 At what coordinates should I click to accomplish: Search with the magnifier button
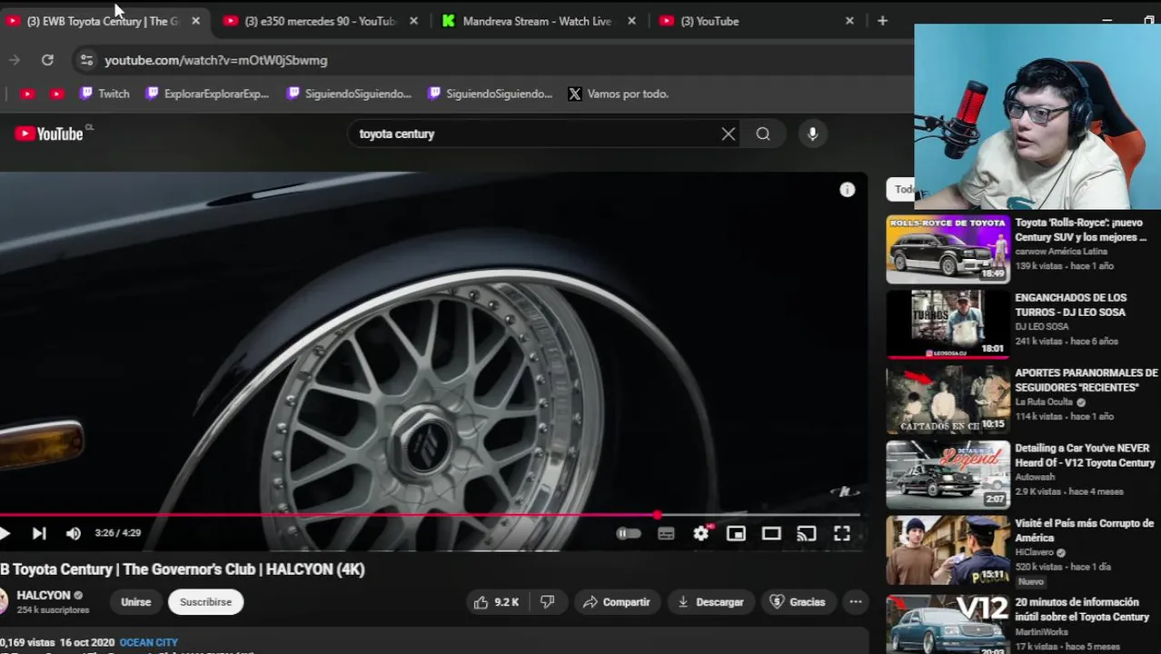click(763, 134)
